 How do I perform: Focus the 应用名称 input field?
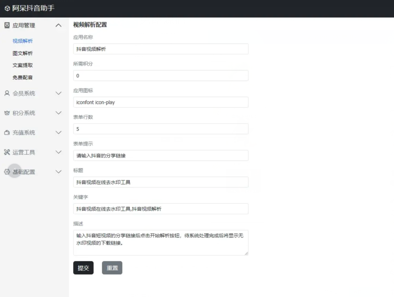point(161,49)
